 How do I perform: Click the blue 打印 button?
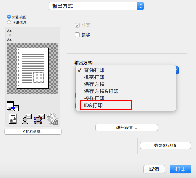point(180,169)
